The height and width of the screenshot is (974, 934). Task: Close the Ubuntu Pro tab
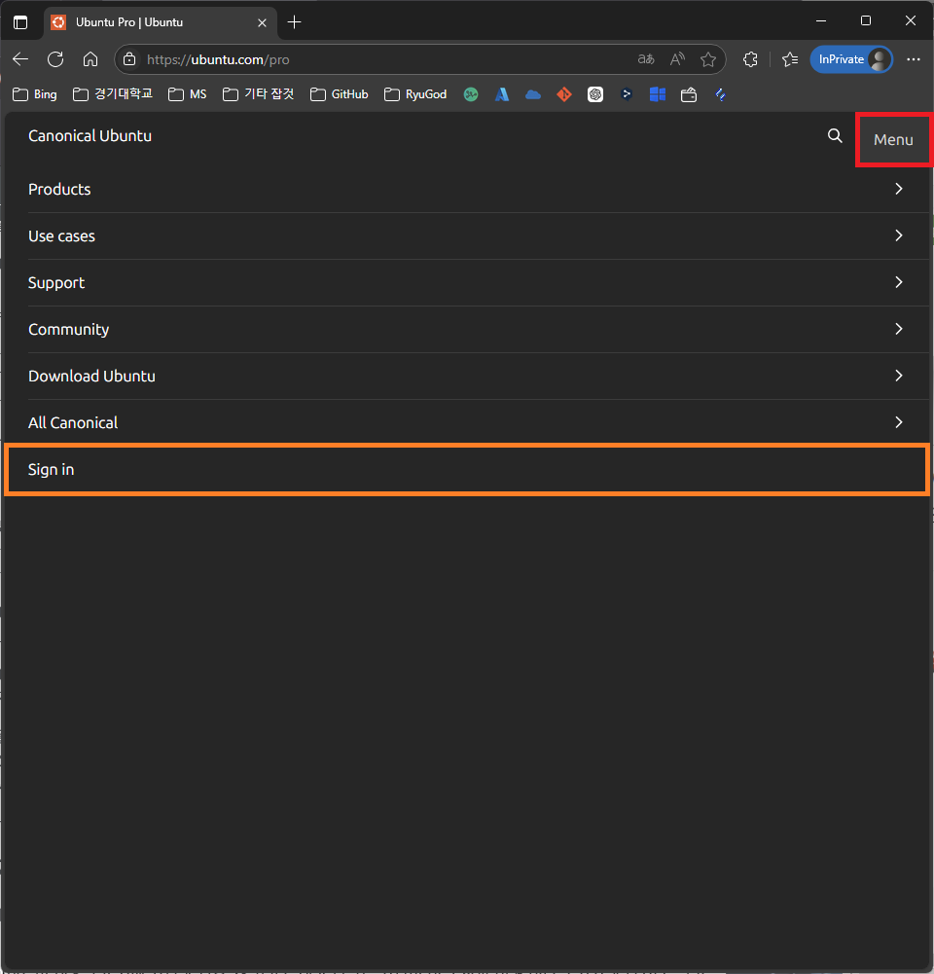coord(262,22)
